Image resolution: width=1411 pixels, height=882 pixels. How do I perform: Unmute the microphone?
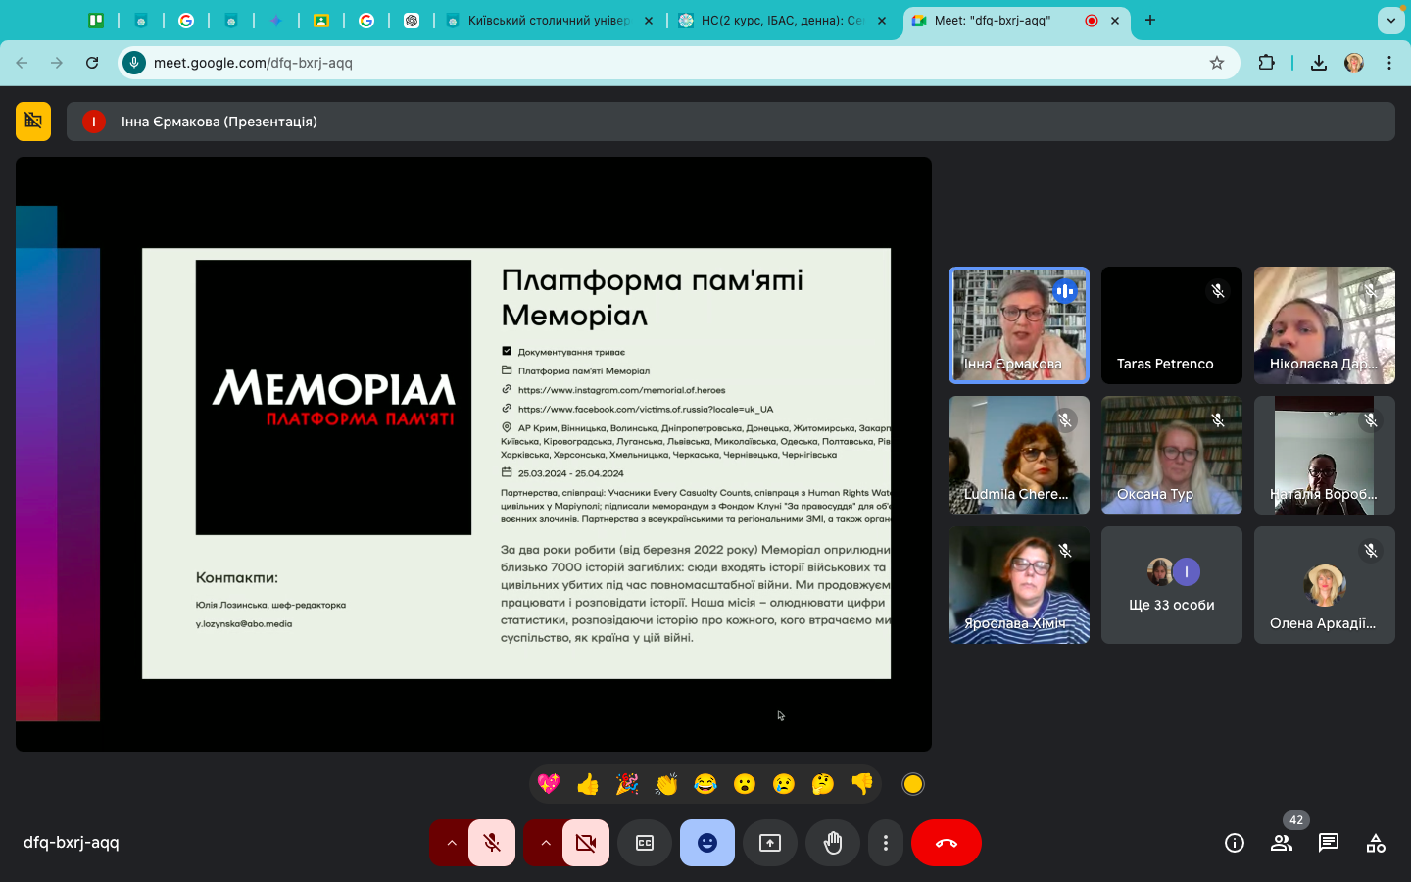click(492, 843)
